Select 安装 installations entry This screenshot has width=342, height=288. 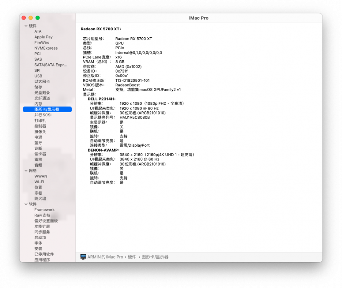point(38,248)
